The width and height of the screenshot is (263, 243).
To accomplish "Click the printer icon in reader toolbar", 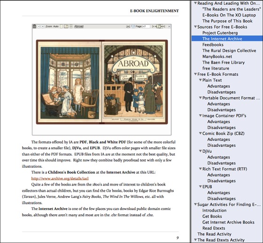I will (128, 26).
